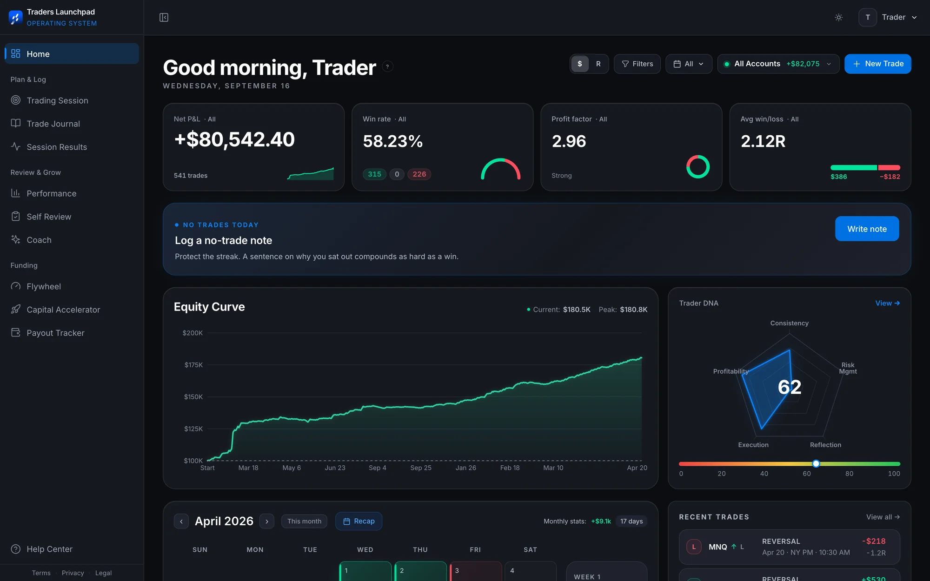The image size is (930, 581).
Task: Select calendar day 1
Action: (x=365, y=571)
